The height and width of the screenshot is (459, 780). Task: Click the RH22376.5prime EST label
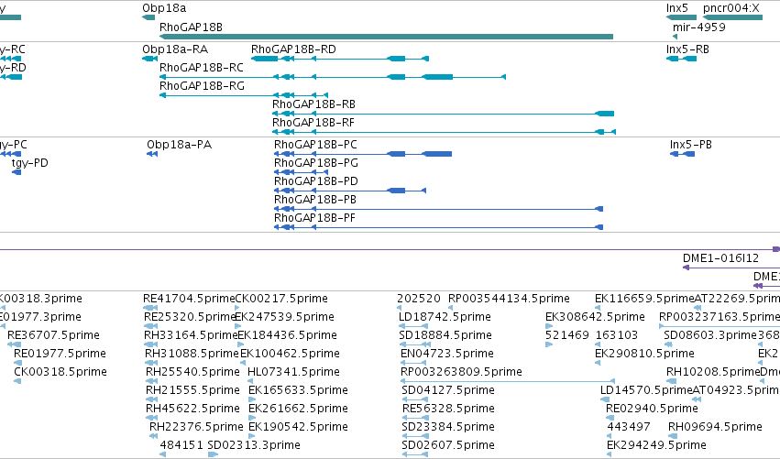coord(196,427)
